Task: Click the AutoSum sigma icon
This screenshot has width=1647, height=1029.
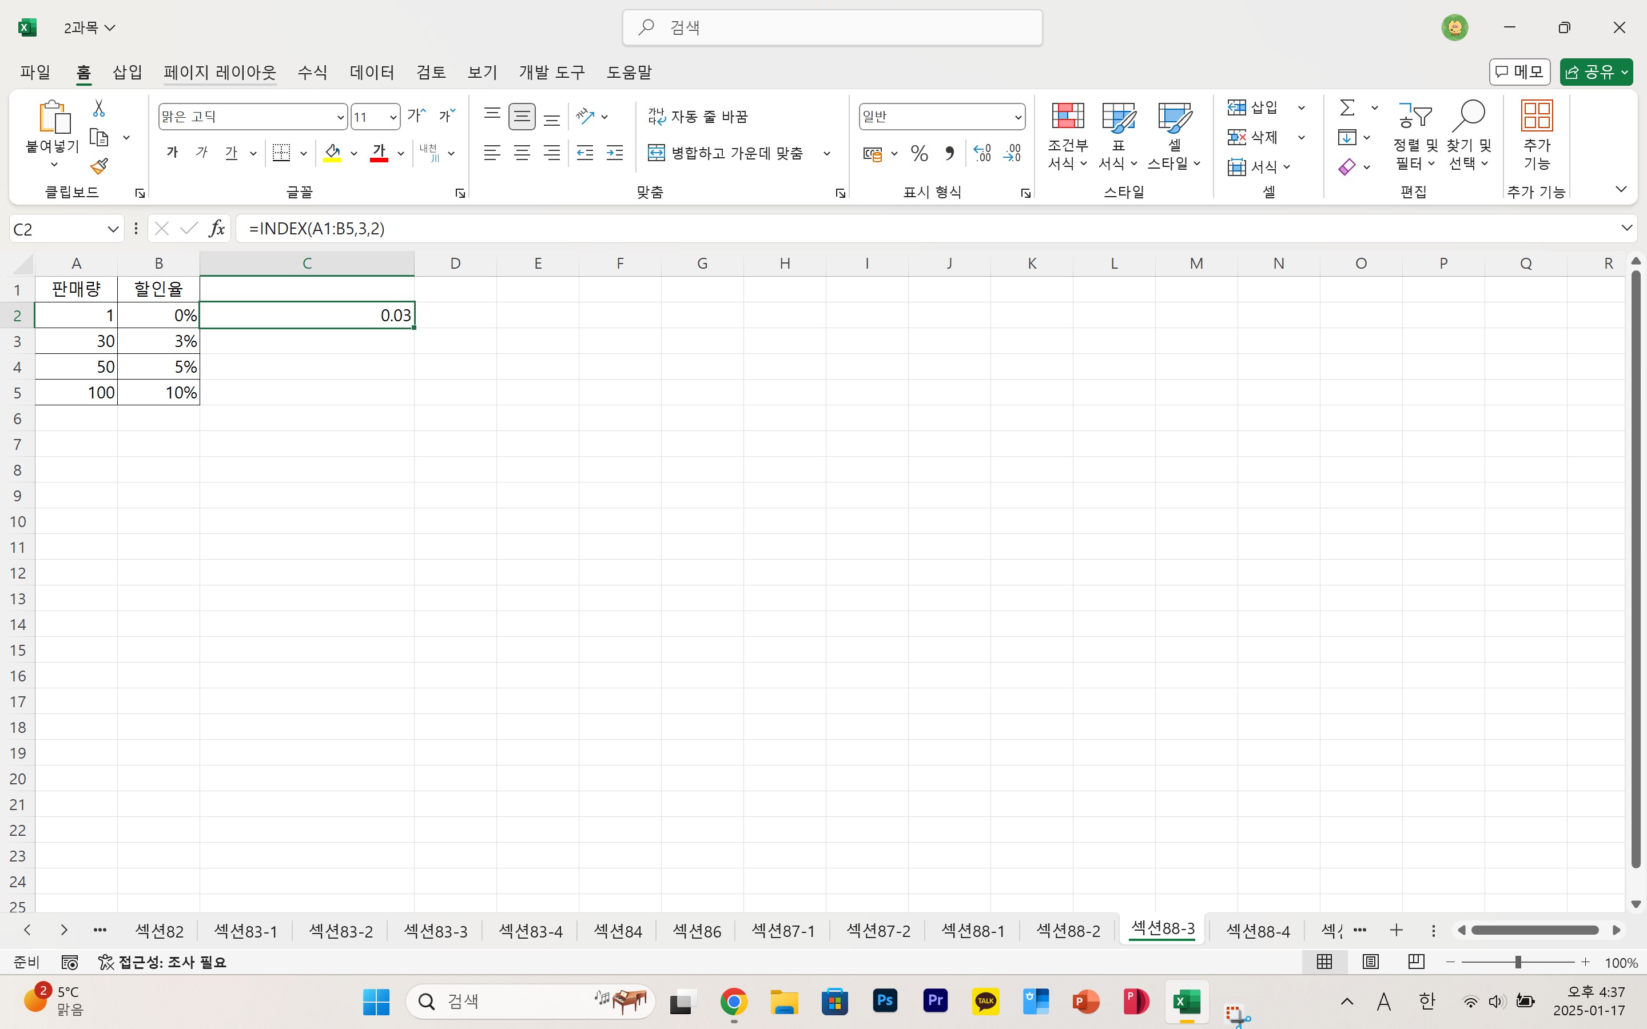Action: (1347, 107)
